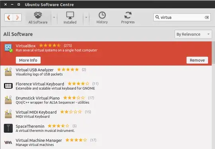Open the Installed section
The height and width of the screenshot is (149, 215).
pyautogui.click(x=70, y=18)
